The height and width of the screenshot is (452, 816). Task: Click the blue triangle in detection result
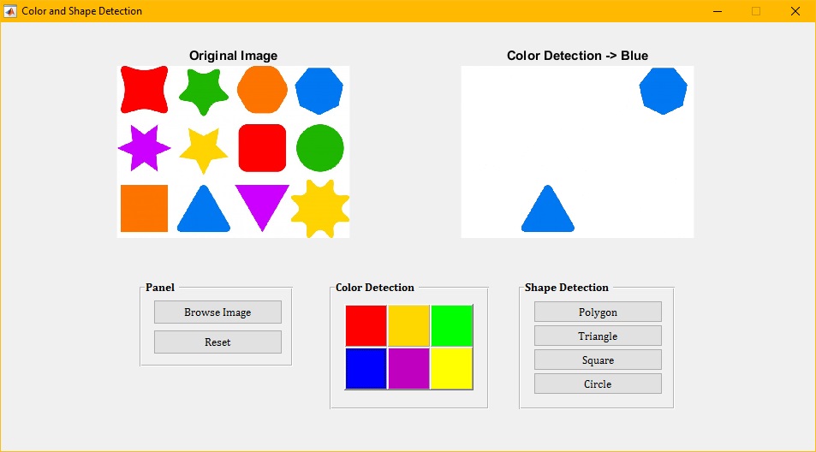coord(548,212)
